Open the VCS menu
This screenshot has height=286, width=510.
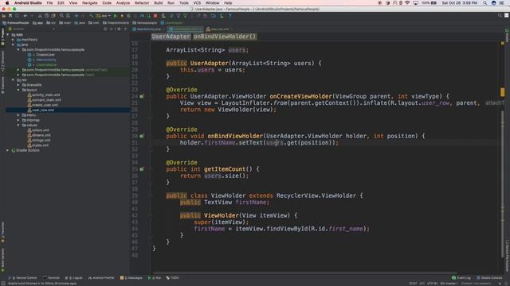pos(197,3)
